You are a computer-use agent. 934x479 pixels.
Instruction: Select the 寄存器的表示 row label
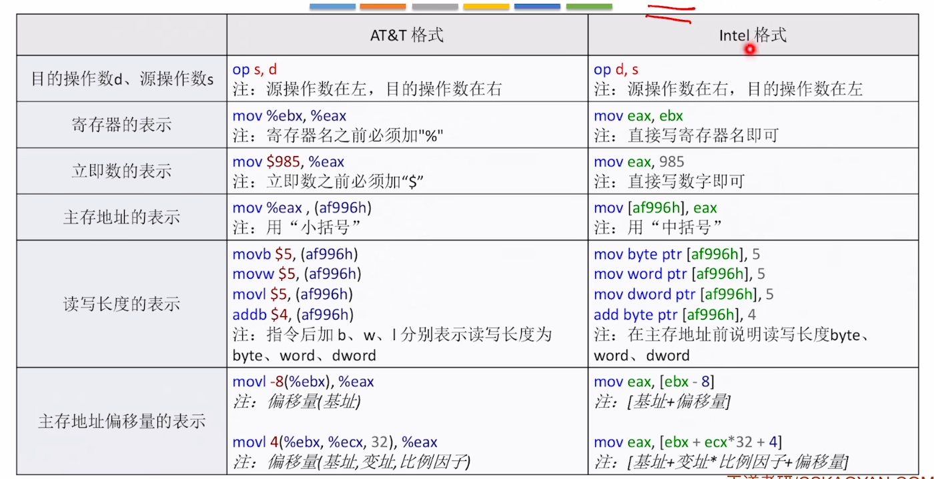(121, 124)
